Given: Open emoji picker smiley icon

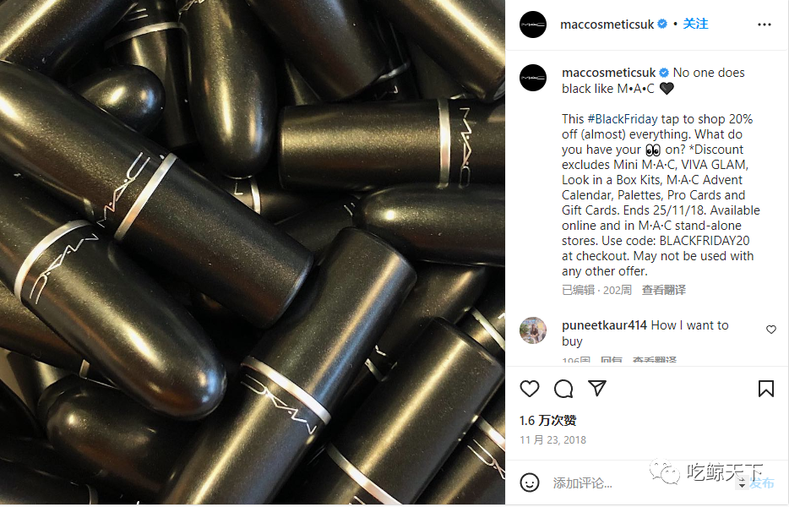Looking at the screenshot, I should [530, 482].
